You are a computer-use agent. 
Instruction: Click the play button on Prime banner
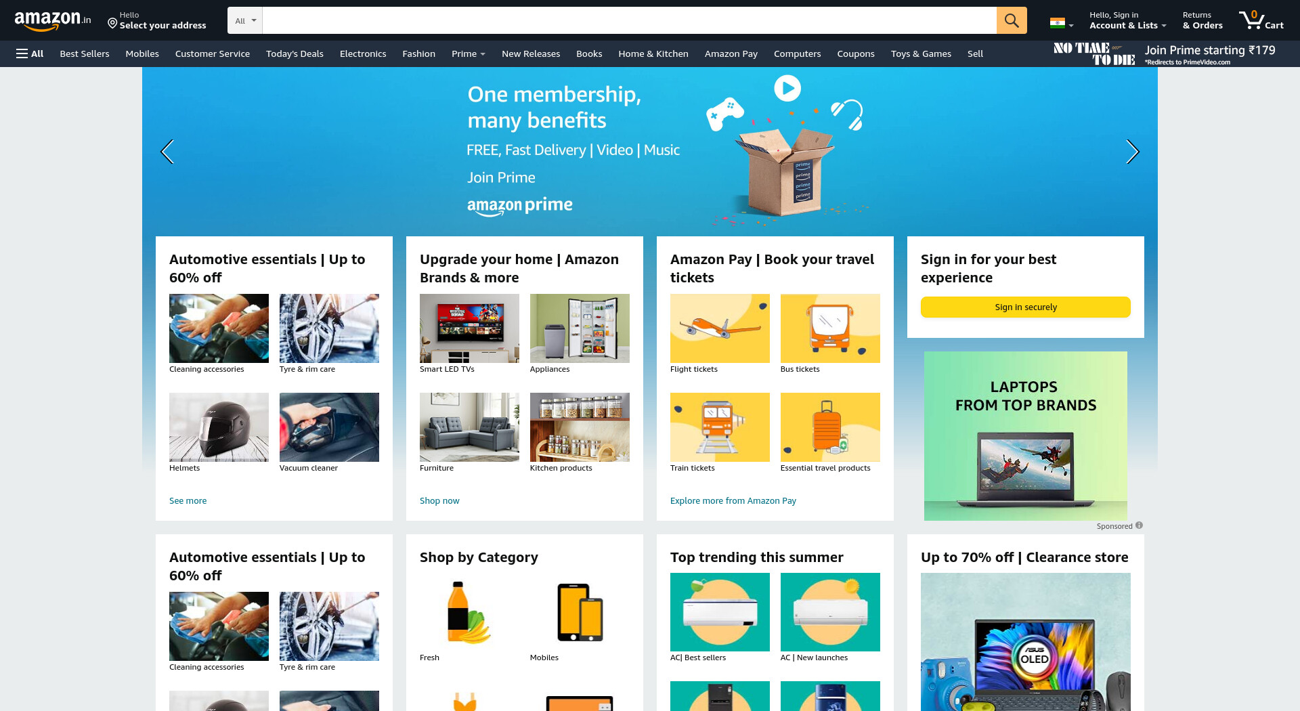coord(787,88)
